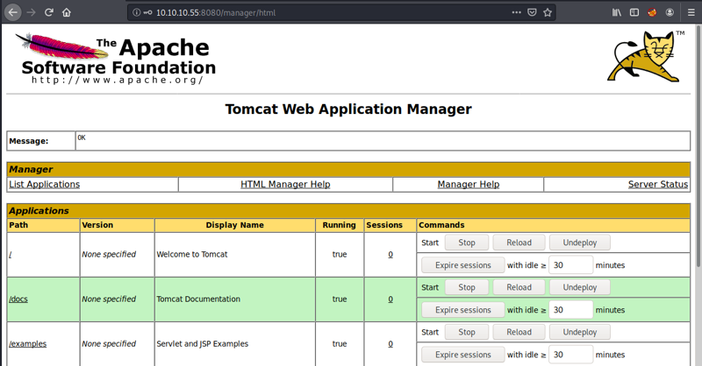Reload the page with refresh icon
This screenshot has width=702, height=366.
coord(49,12)
